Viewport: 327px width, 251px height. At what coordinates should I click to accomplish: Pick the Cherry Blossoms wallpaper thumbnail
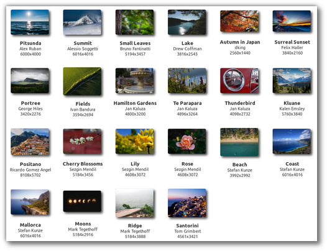coord(82,142)
